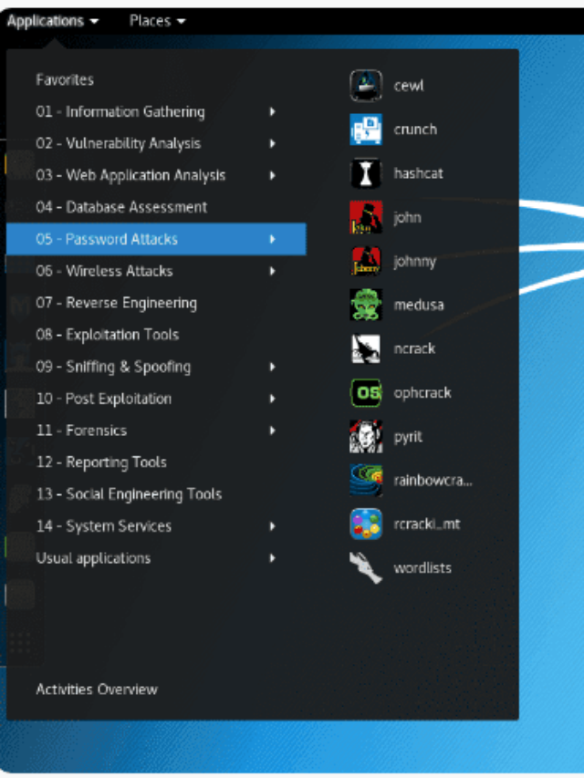Select wordlists text entry
The width and height of the screenshot is (584, 778).
(x=422, y=567)
